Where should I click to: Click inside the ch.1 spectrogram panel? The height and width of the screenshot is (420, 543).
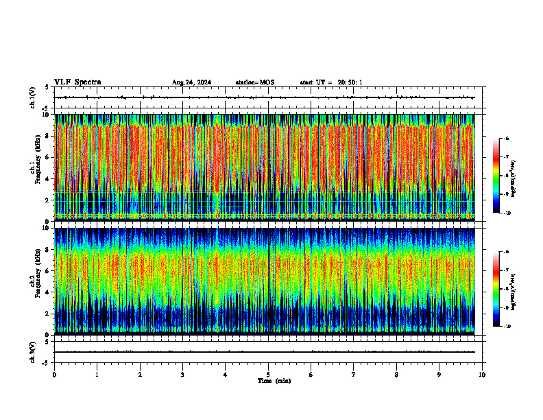click(x=265, y=167)
